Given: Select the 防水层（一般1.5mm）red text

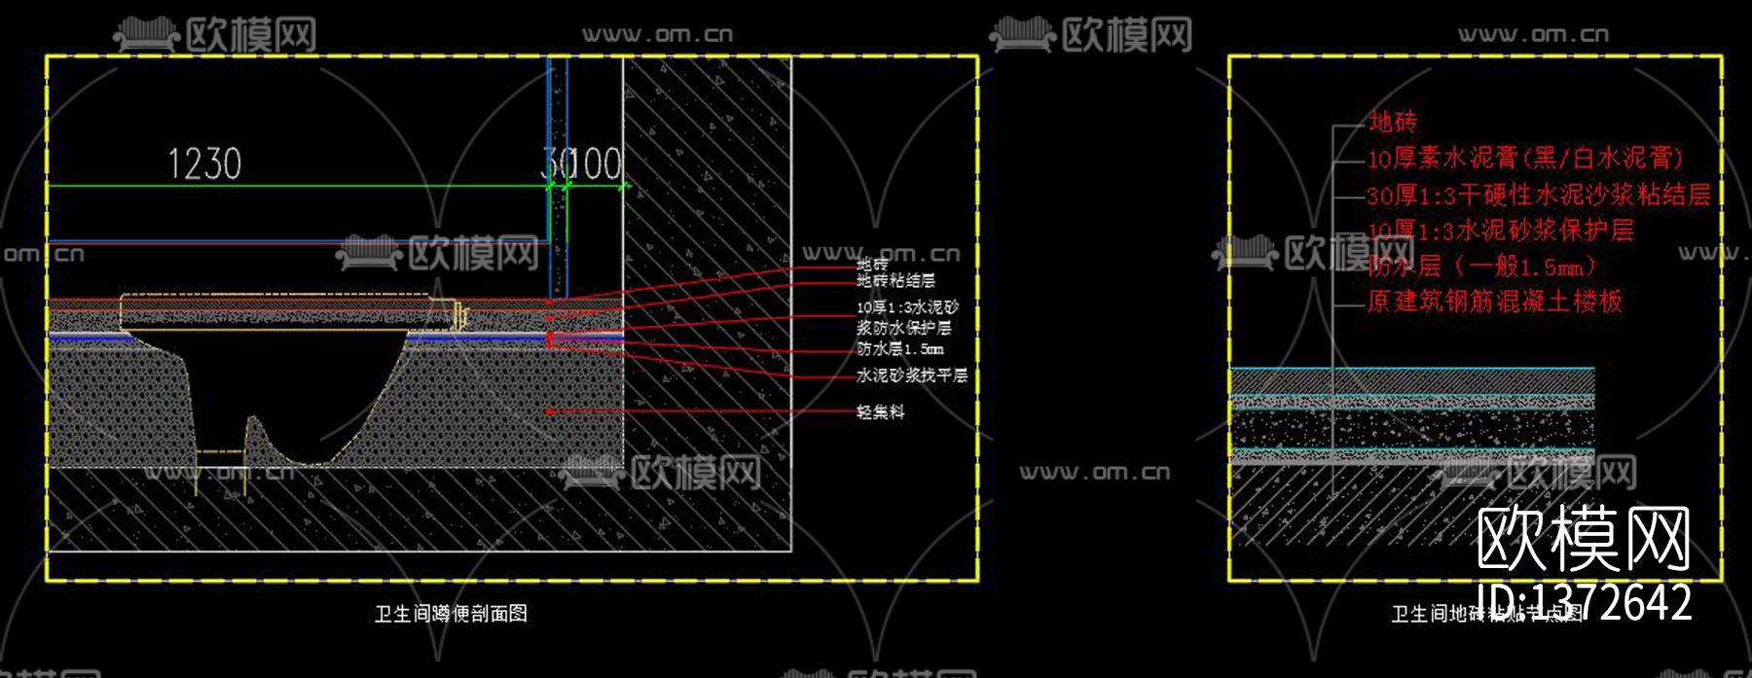Looking at the screenshot, I should tap(1481, 266).
